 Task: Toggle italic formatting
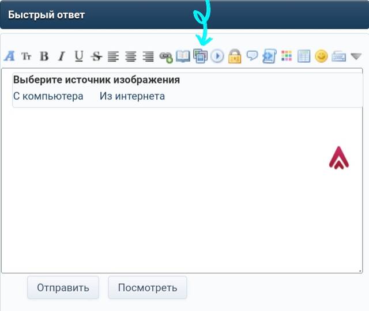[62, 56]
